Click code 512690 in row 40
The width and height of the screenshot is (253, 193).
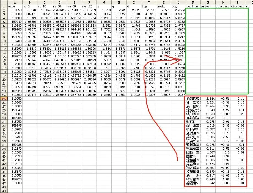click(15, 156)
